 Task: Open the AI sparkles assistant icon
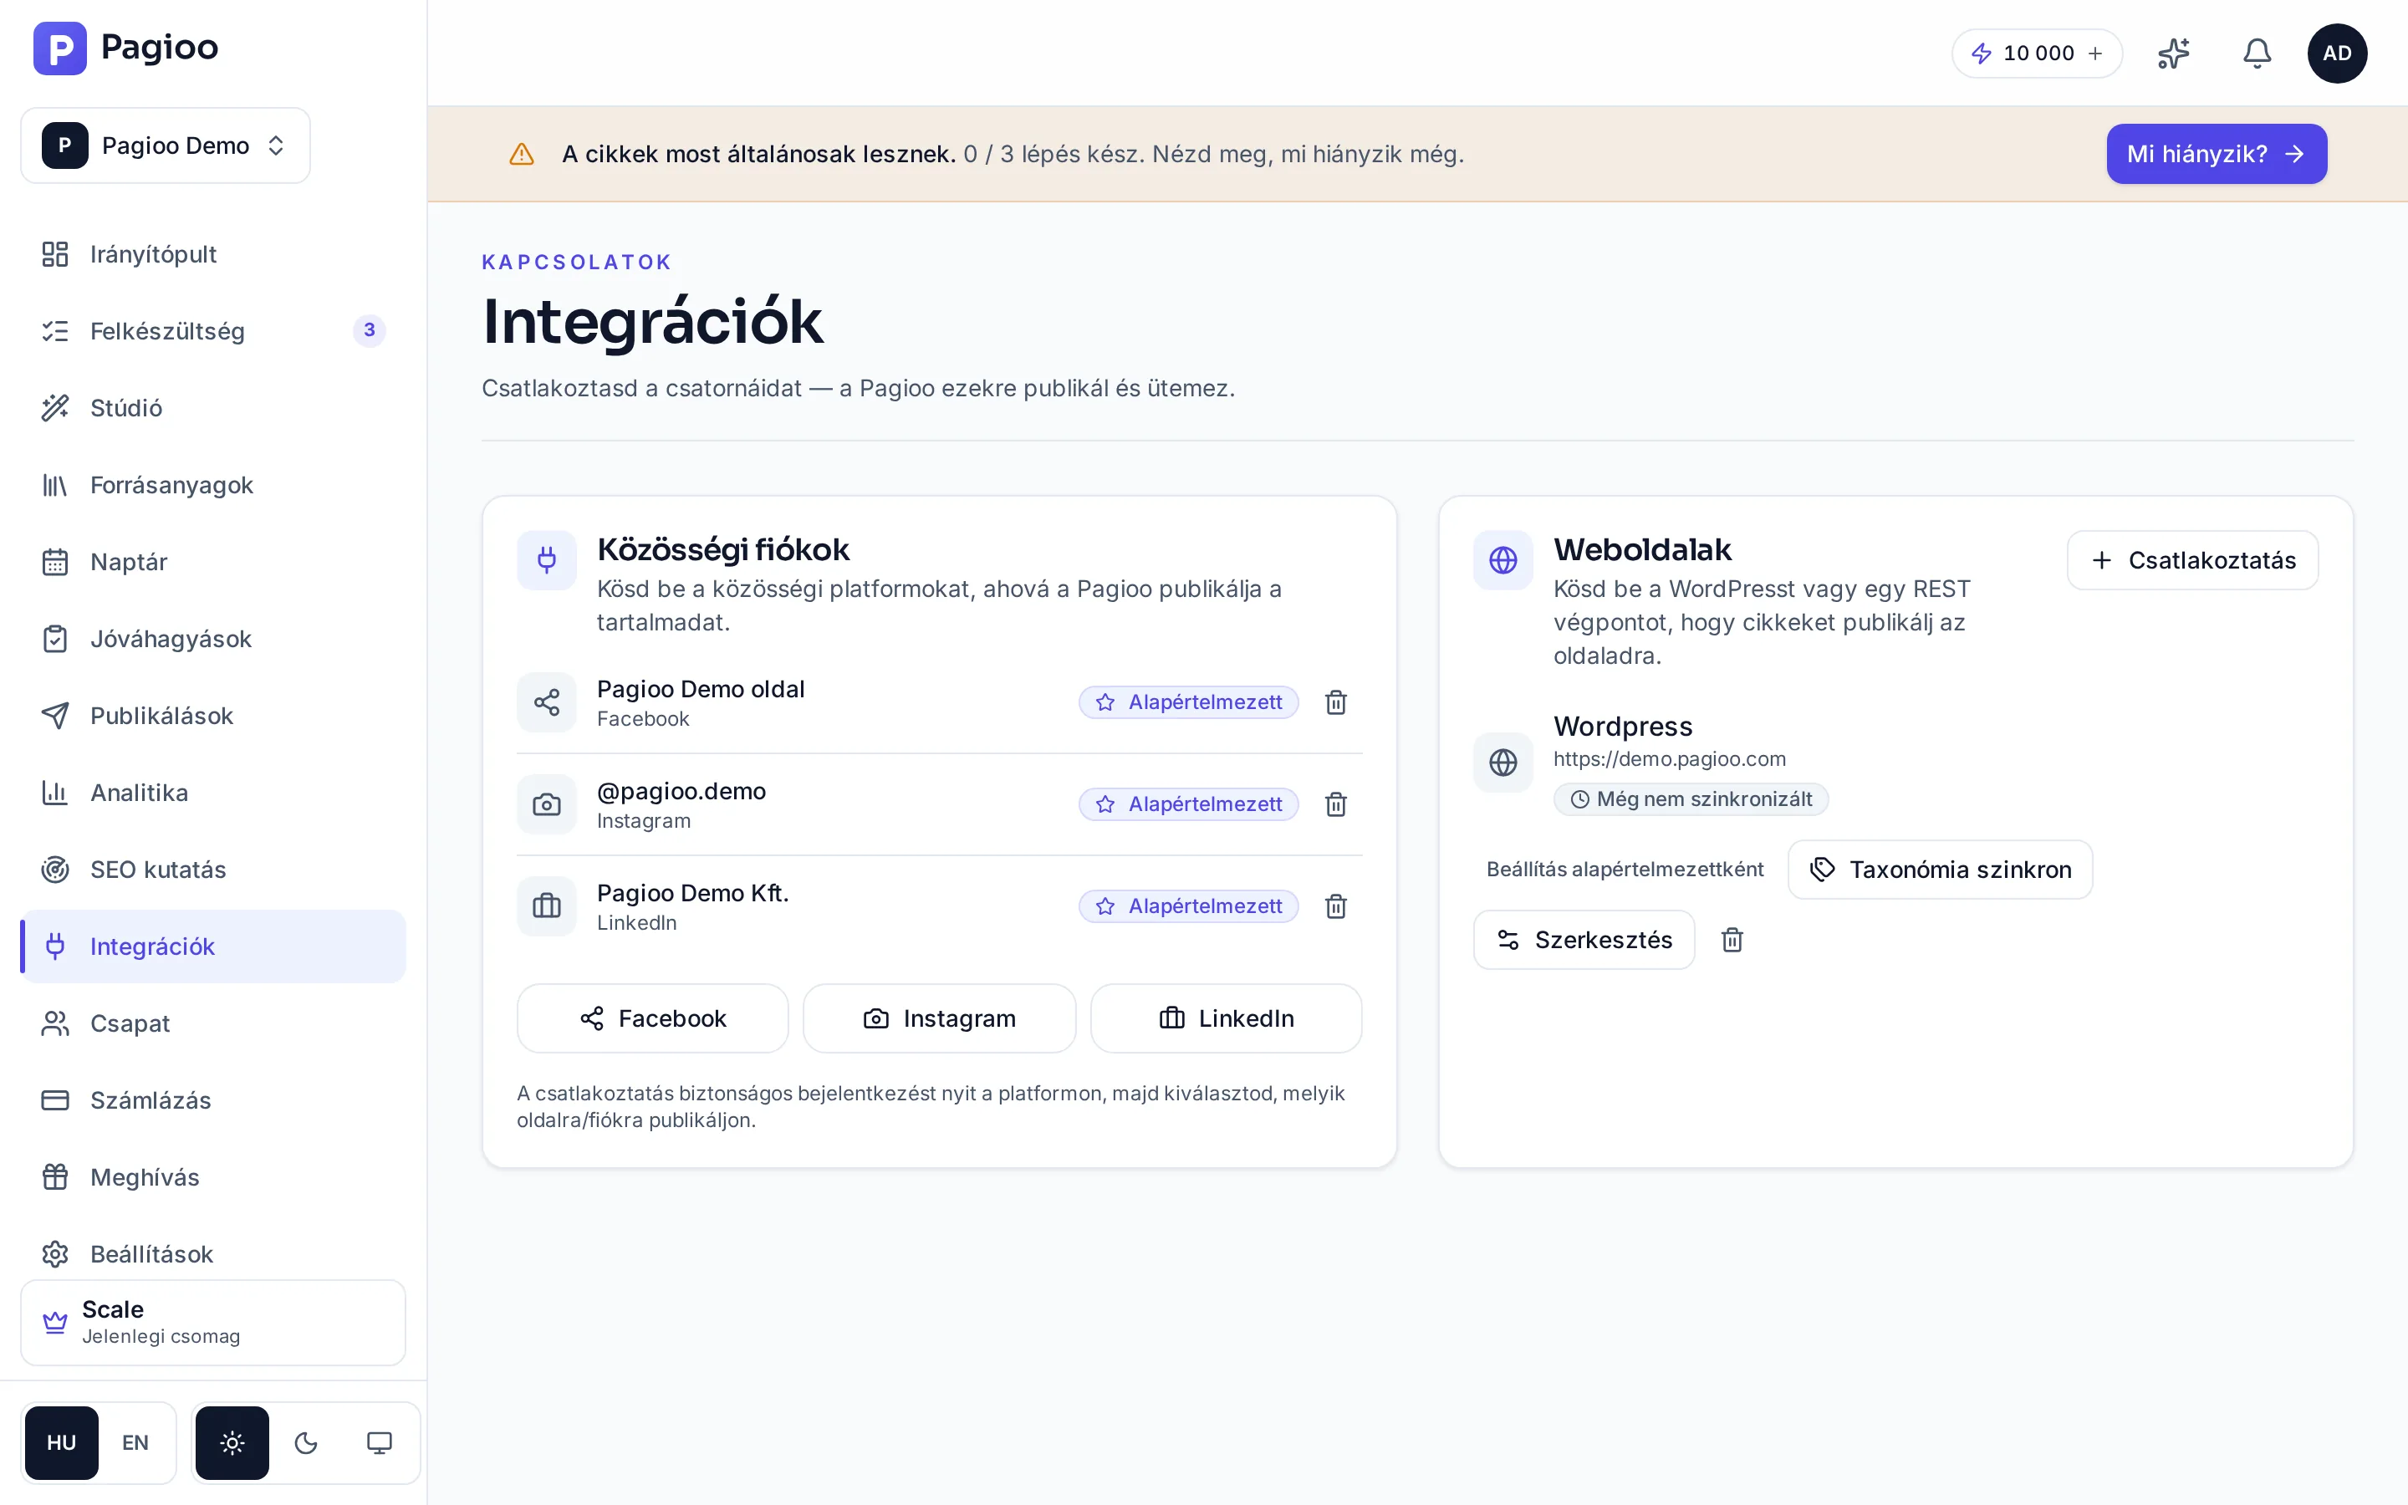coord(2173,54)
